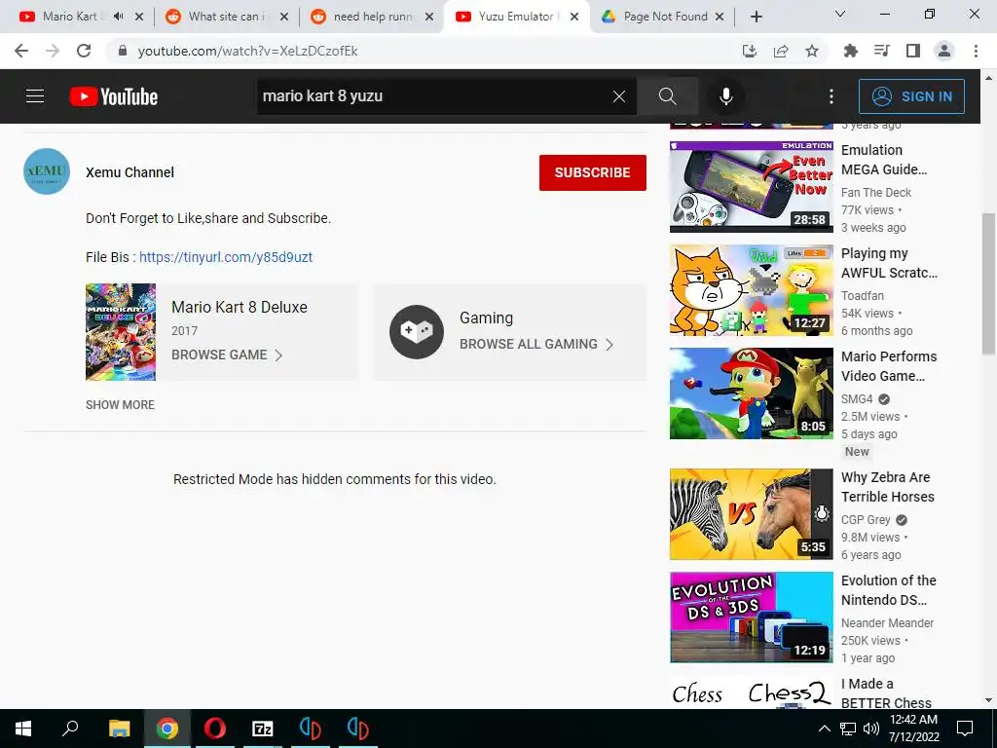The image size is (997, 748).
Task: Open YouTube settings three-dot menu
Action: coord(831,96)
